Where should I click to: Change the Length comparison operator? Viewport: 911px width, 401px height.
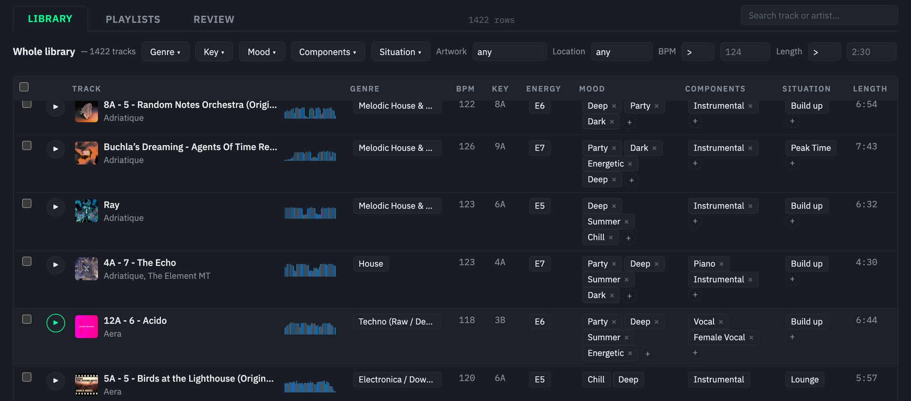(824, 52)
